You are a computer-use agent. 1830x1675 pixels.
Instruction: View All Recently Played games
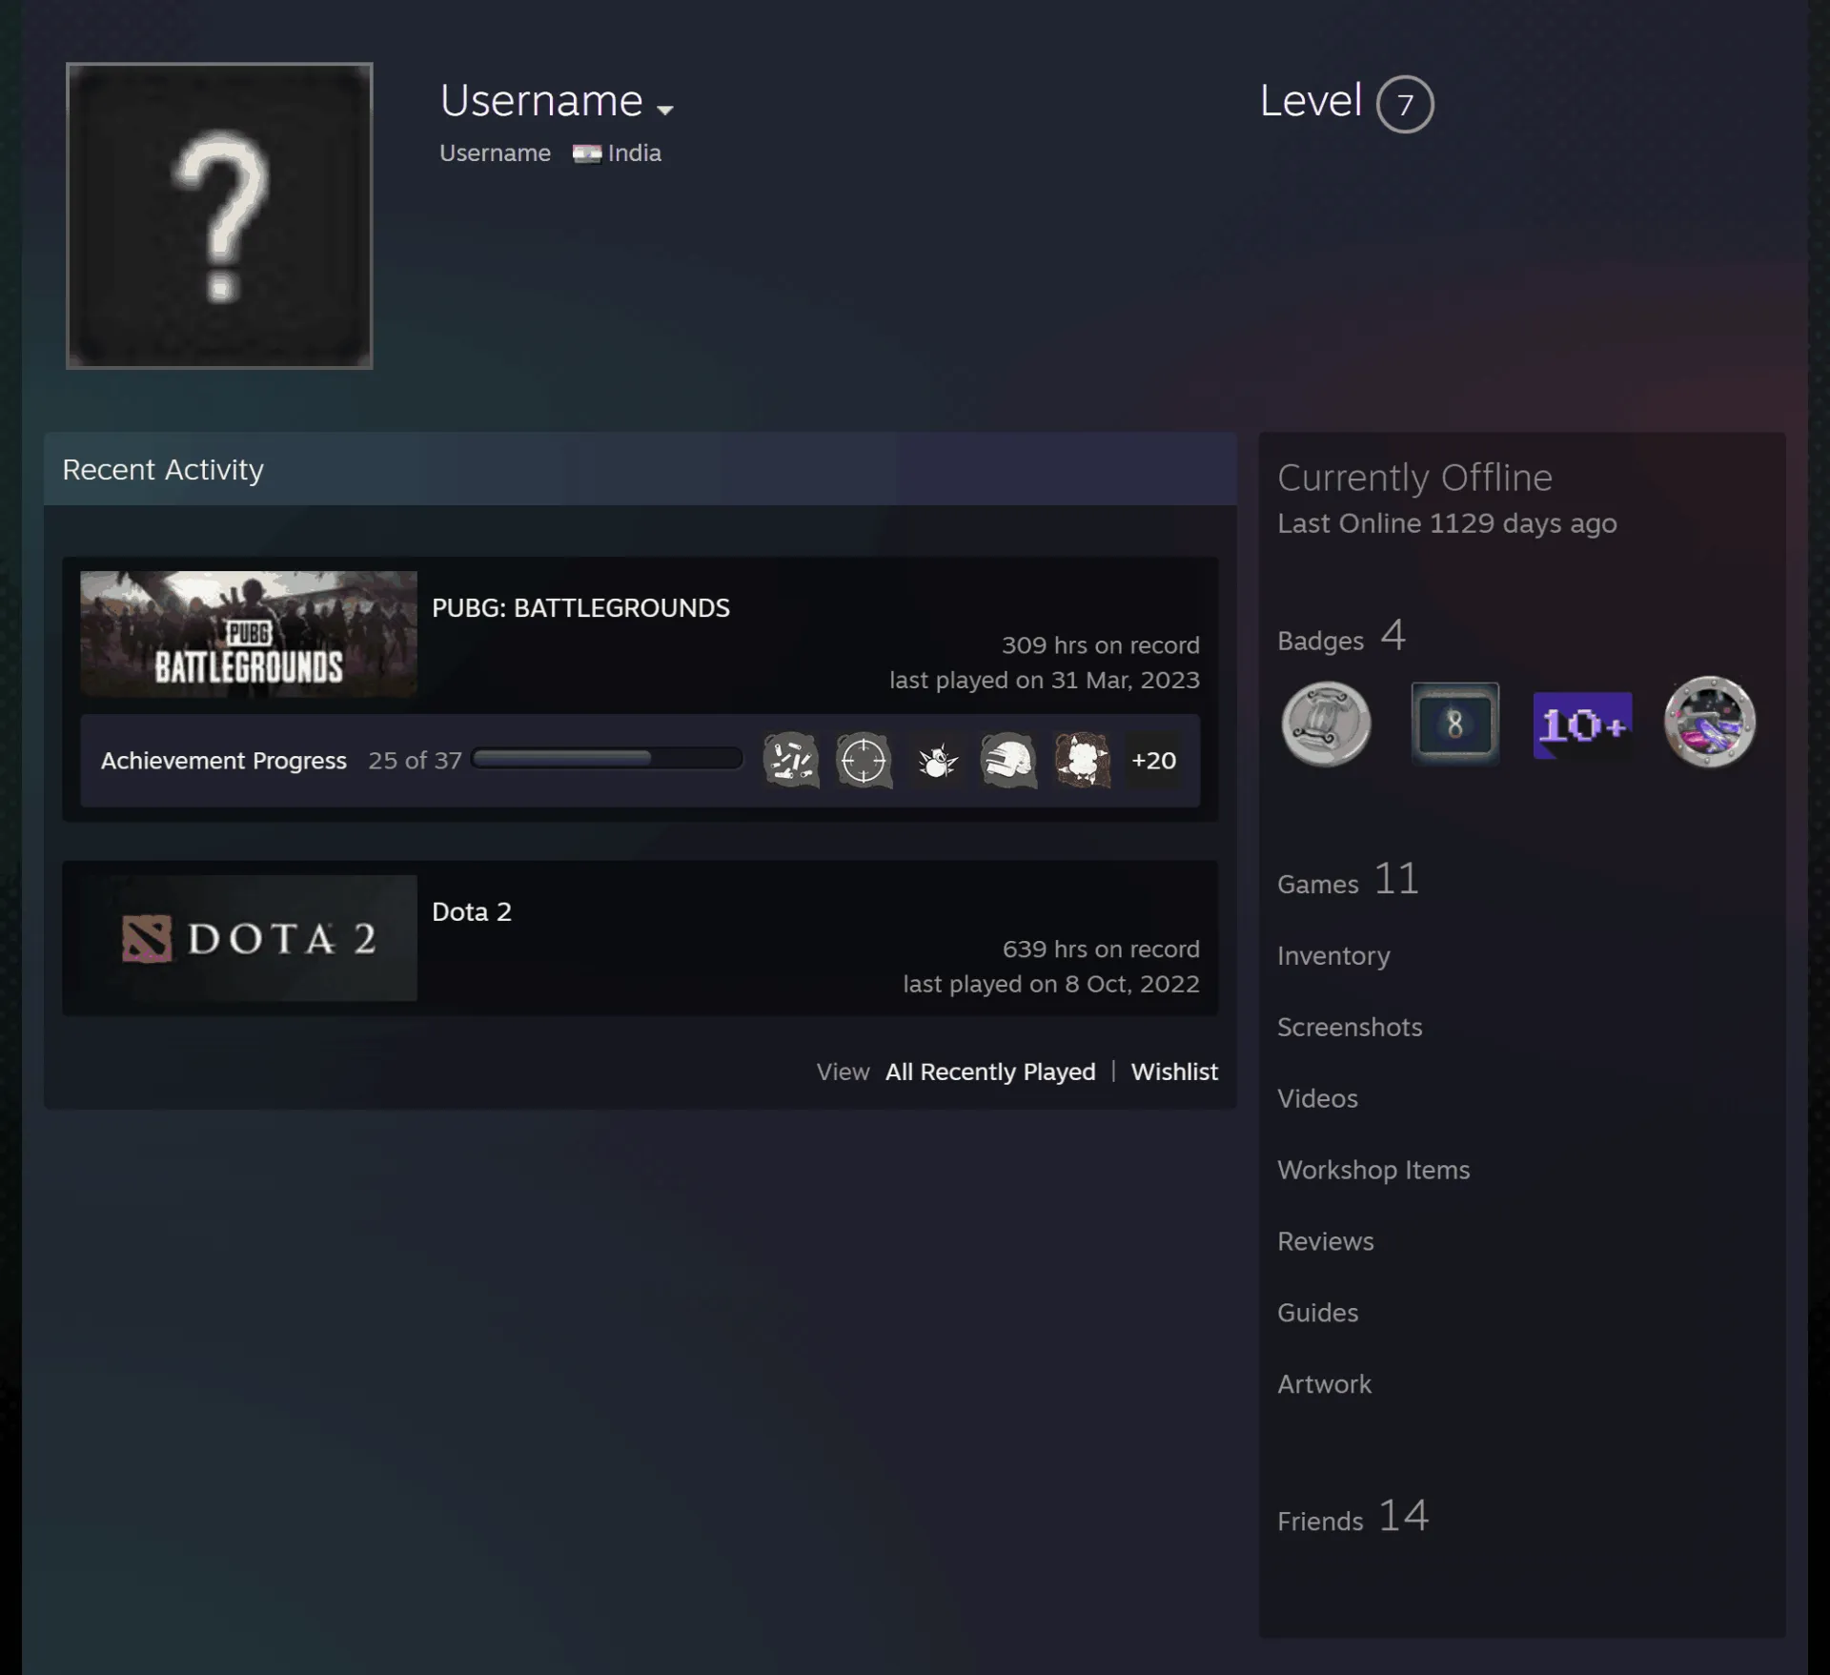(x=990, y=1072)
